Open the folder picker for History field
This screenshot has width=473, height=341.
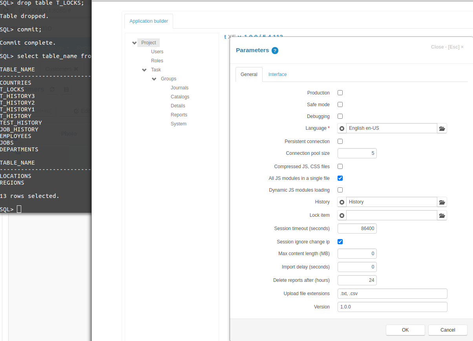(442, 202)
